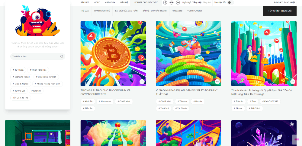
Task: Open the Thể Loại menu
Action: 85,11
